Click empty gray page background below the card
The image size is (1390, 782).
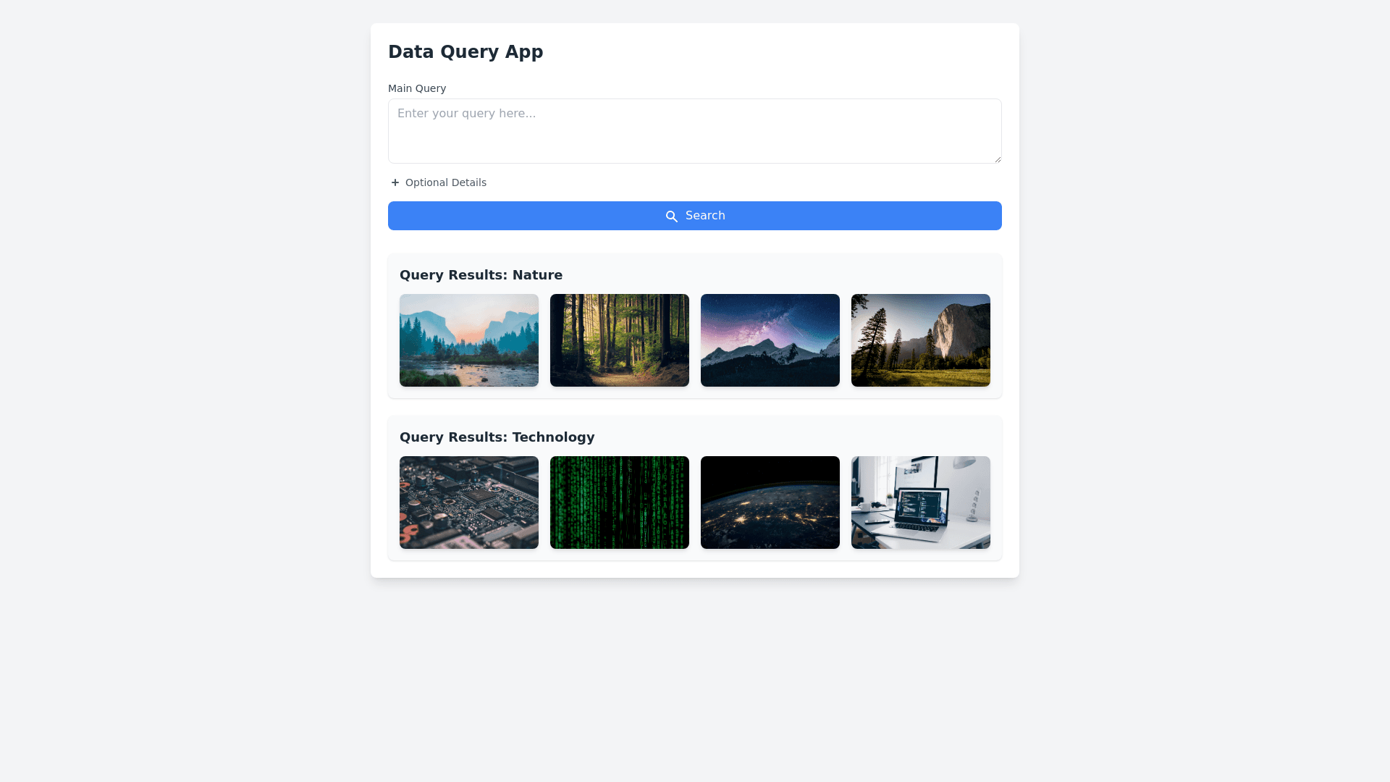coord(695,681)
